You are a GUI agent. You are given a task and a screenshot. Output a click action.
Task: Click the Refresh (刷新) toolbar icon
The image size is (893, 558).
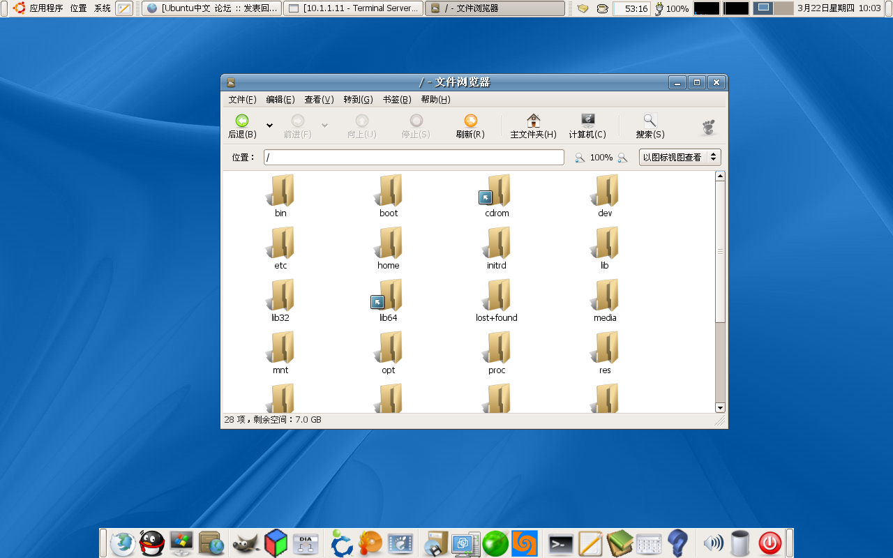click(x=470, y=121)
